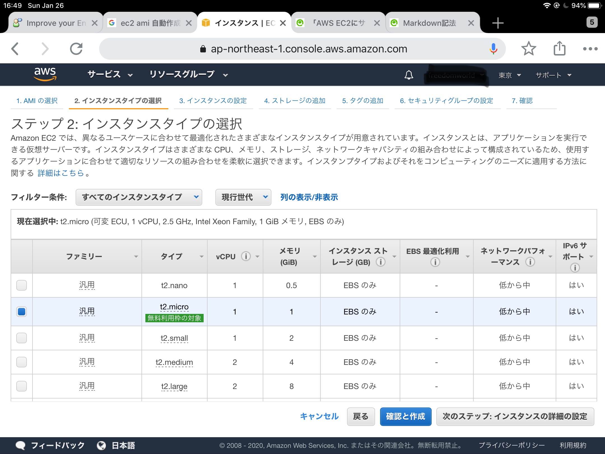Close the 'AWS EC2にサ' tab
This screenshot has width=605, height=454.
pyautogui.click(x=377, y=23)
